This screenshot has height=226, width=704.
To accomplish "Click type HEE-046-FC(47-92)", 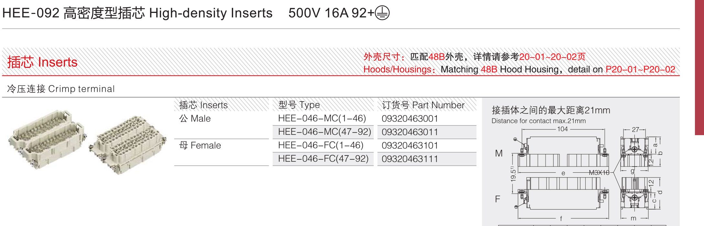I will point(323,159).
